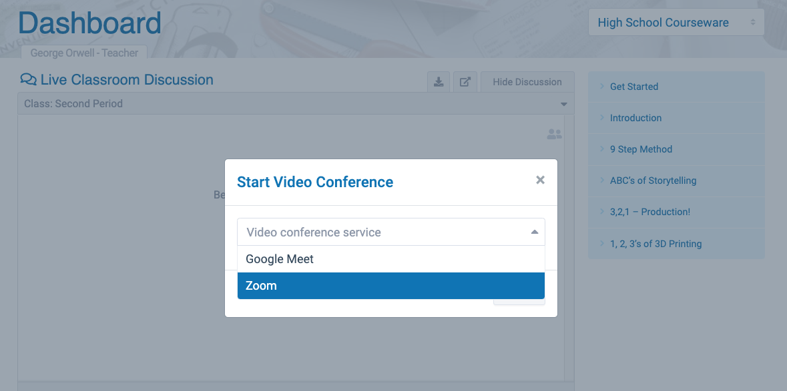Screen dimensions: 787x391
Task: Open discussion in external window icon
Action: (465, 82)
